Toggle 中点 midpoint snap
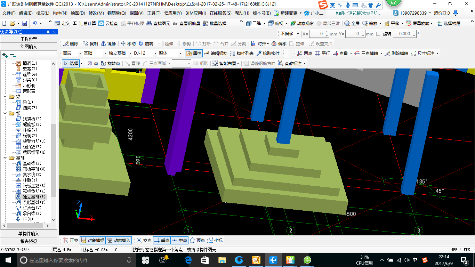This screenshot has width=475, height=267. coord(179,240)
